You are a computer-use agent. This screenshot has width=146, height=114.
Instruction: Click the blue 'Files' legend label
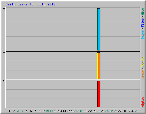[x=143, y=23]
